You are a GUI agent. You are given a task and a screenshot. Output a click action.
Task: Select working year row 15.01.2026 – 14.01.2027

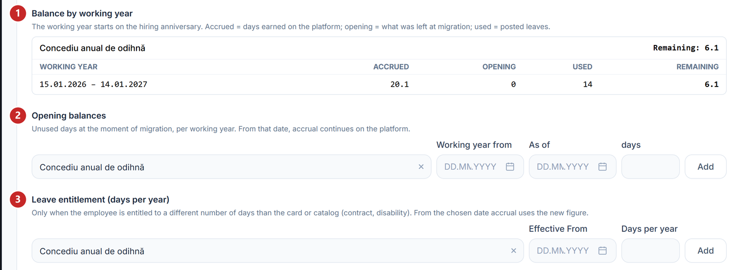(379, 84)
